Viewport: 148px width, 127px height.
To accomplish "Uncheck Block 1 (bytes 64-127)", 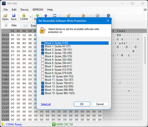I will point(43,46).
